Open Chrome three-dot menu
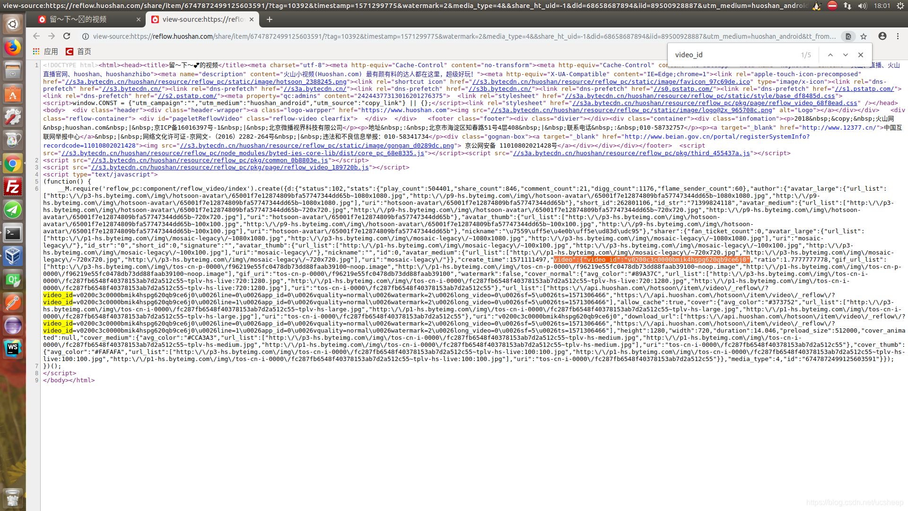This screenshot has height=511, width=908. (898, 36)
